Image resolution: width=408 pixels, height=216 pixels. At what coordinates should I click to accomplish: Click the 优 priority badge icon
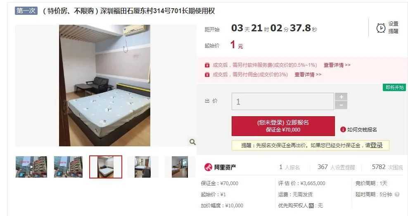[x=311, y=206]
